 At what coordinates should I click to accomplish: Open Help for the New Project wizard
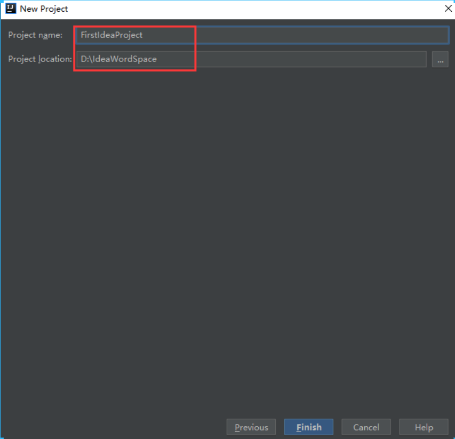tap(424, 427)
